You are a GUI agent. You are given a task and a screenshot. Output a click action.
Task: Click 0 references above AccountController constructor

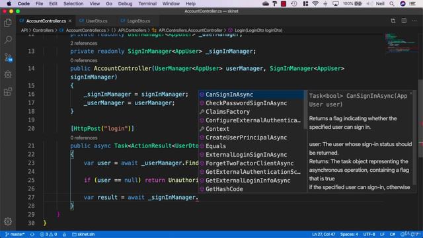tap(84, 60)
